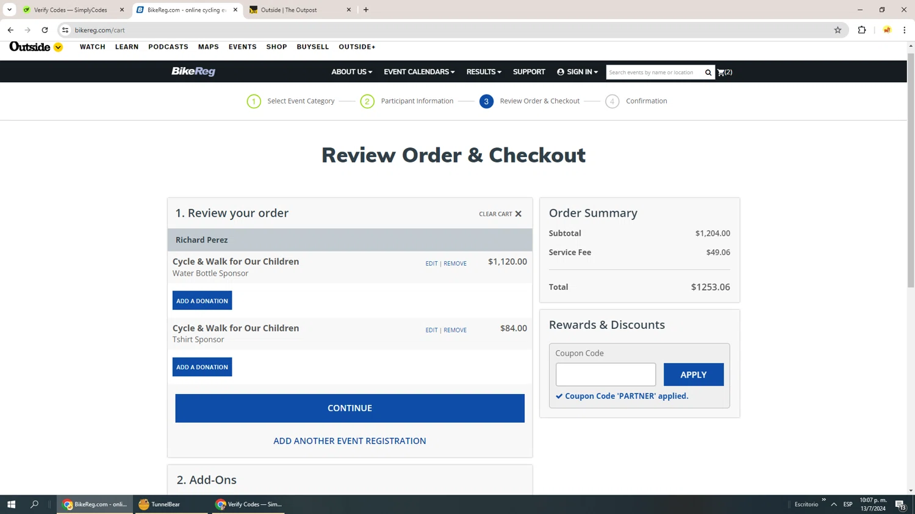Click the event search input field
Screen dimensions: 915x514
point(654,72)
